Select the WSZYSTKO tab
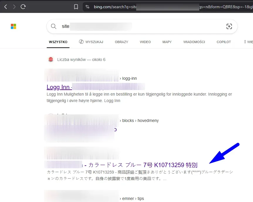 coord(58,42)
